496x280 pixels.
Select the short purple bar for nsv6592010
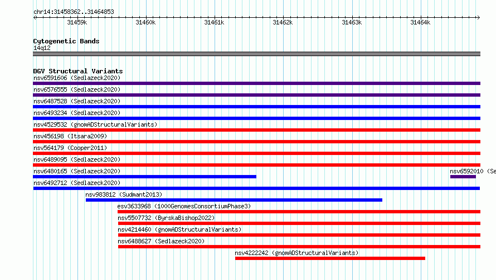pyautogui.click(x=463, y=177)
